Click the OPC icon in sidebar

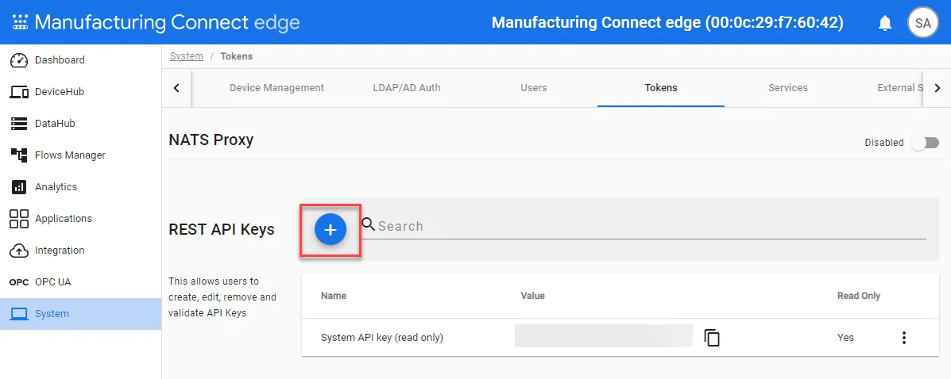tap(19, 282)
